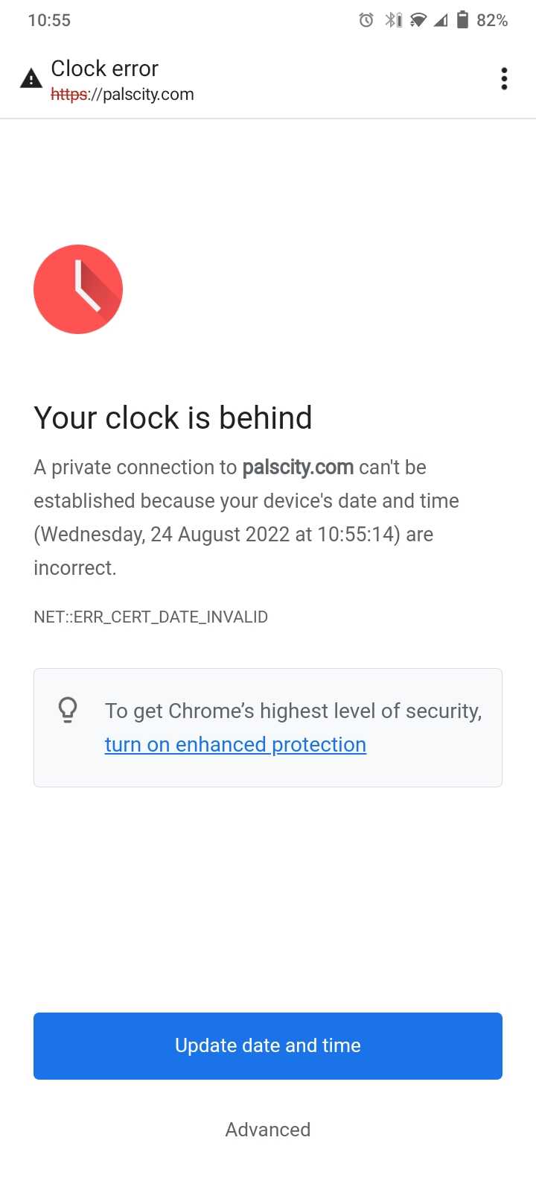Tap the alarm icon in status bar
Screen dimensions: 536x1193
366,20
